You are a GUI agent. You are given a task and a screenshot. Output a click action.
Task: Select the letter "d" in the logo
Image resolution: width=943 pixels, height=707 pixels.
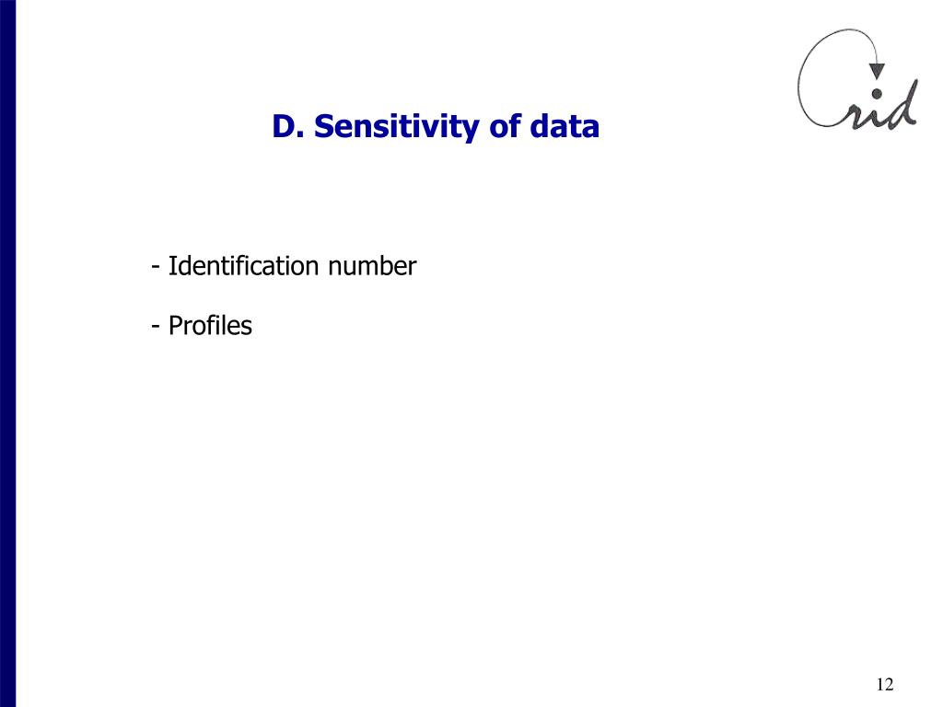[904, 103]
